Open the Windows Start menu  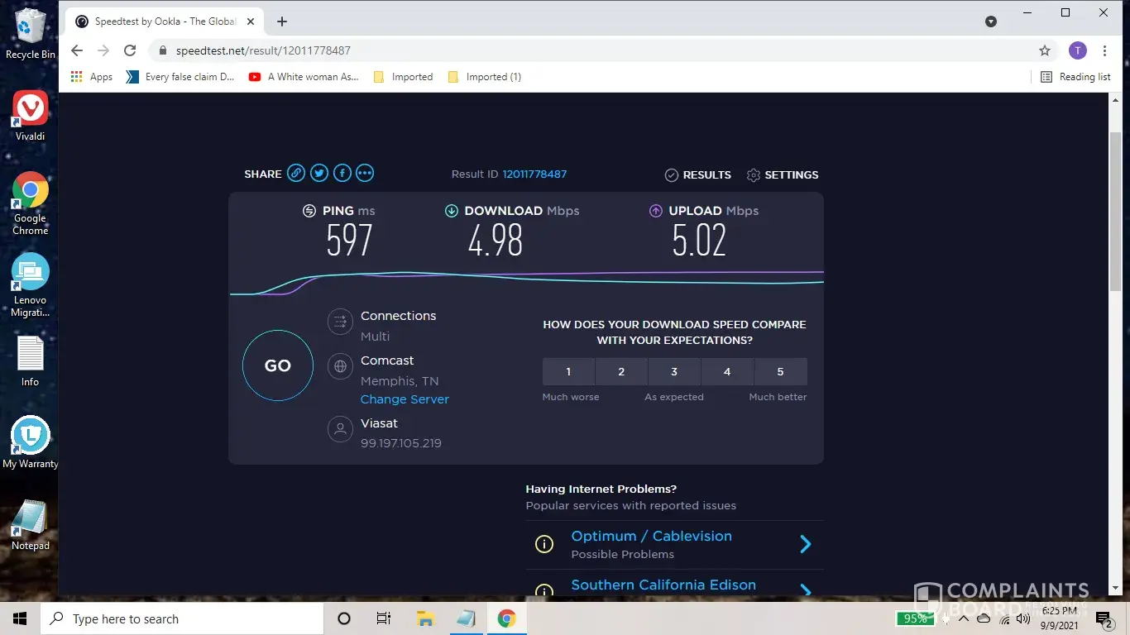coord(20,618)
